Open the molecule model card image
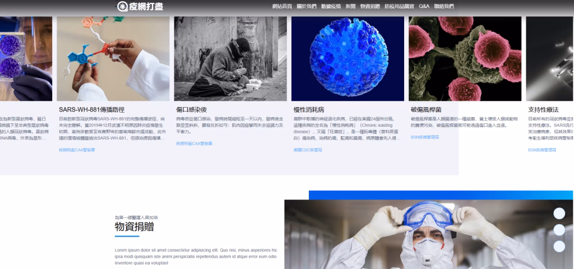This screenshot has width=574, height=269. [x=113, y=58]
